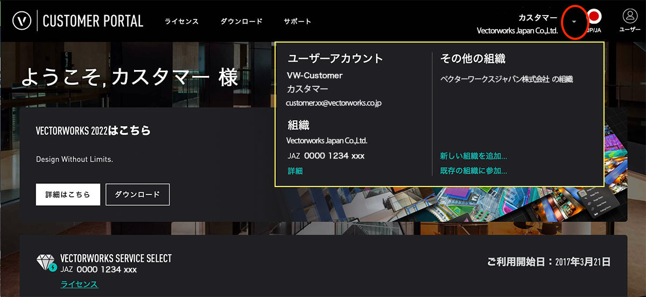Click JAZ 0000 1234 xxx in the 組織 panel
Screen dimensions: 646x297
click(326, 156)
